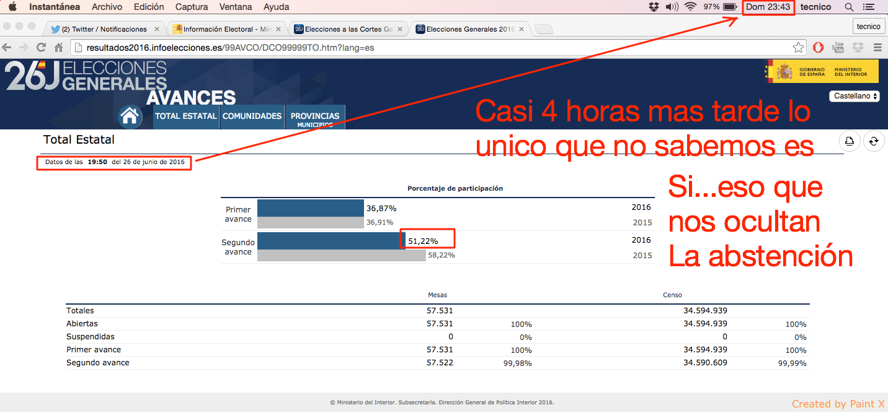The width and height of the screenshot is (888, 413).
Task: Open Spotlight search in the menu bar
Action: pyautogui.click(x=849, y=7)
